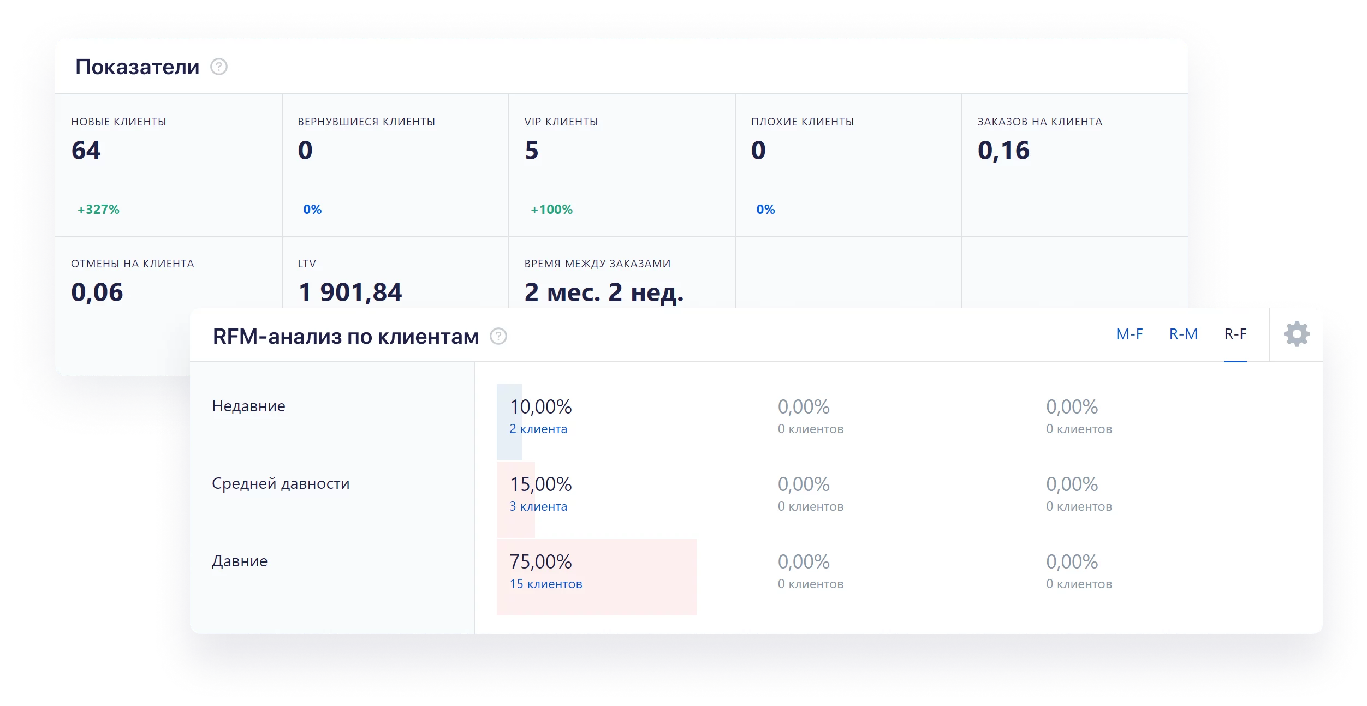Open the '3 клиента' link in Средней давности row
This screenshot has height=706, width=1367.
coord(538,506)
